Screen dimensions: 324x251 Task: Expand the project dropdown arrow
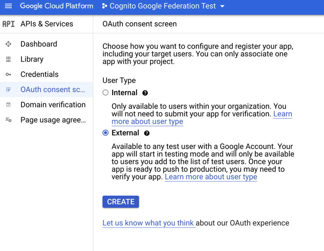[x=222, y=6]
